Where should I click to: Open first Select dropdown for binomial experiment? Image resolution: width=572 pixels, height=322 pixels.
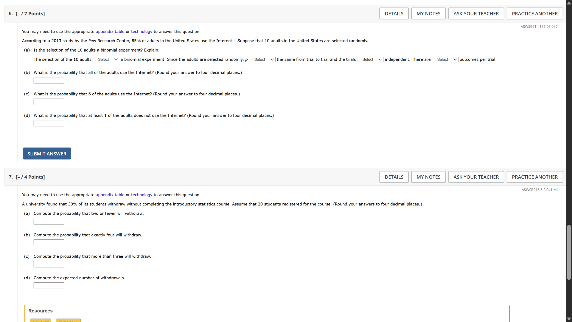tap(106, 60)
